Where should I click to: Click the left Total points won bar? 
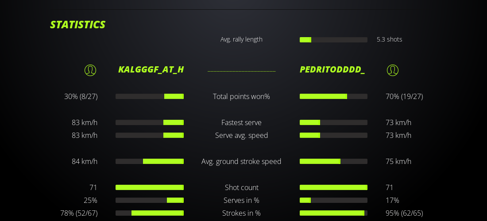click(150, 96)
